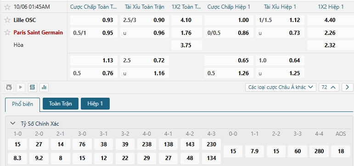The height and width of the screenshot is (166, 354).
Task: Choose Lille OSC win odds 4.10
Action: (x=186, y=20)
